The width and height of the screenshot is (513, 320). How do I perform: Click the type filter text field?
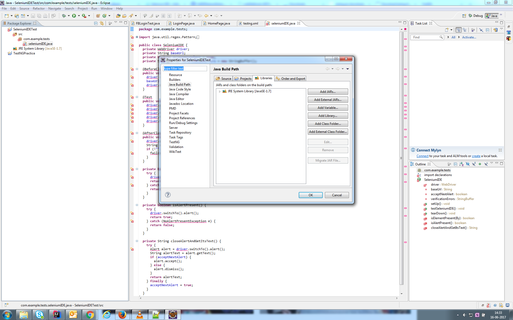(185, 69)
